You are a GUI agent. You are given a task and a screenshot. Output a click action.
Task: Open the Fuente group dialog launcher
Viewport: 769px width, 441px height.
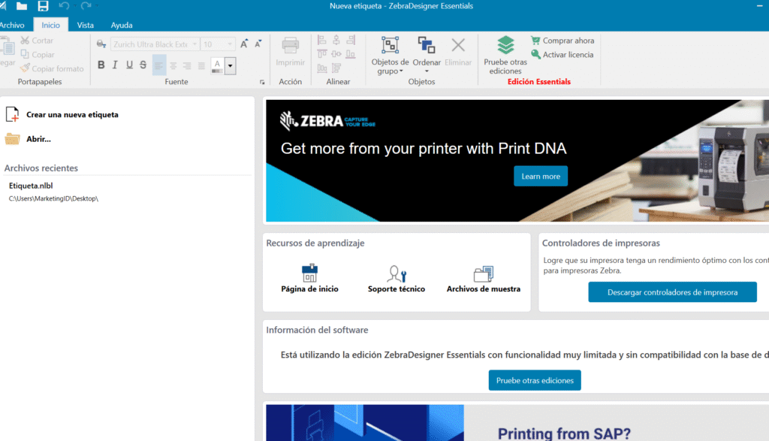coord(262,83)
